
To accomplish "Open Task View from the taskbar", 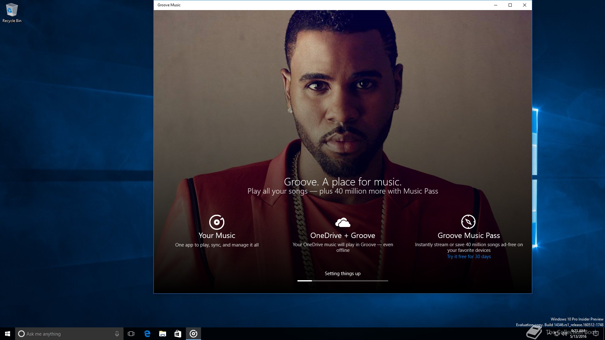I will tap(131, 334).
